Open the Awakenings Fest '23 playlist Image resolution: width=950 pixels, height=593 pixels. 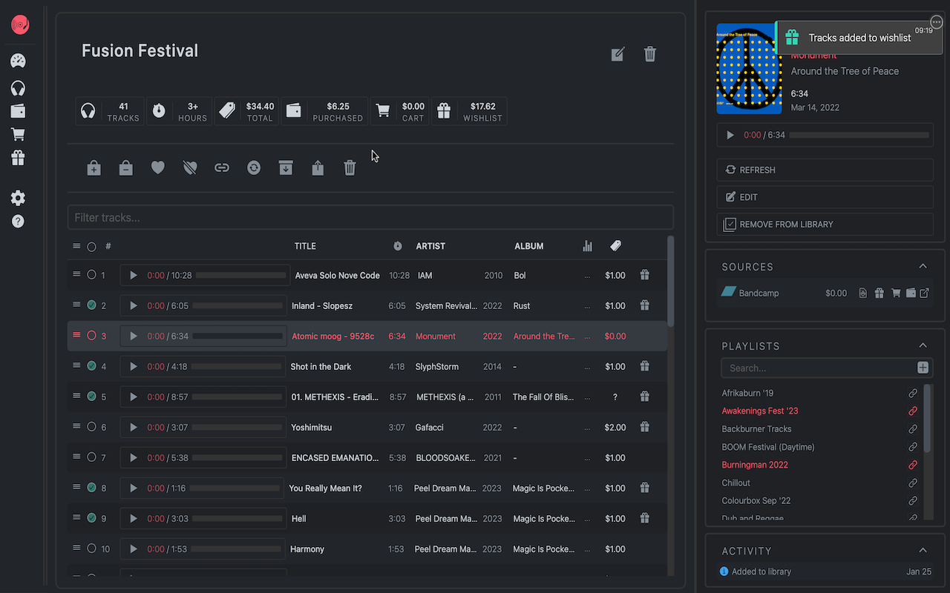pos(760,411)
